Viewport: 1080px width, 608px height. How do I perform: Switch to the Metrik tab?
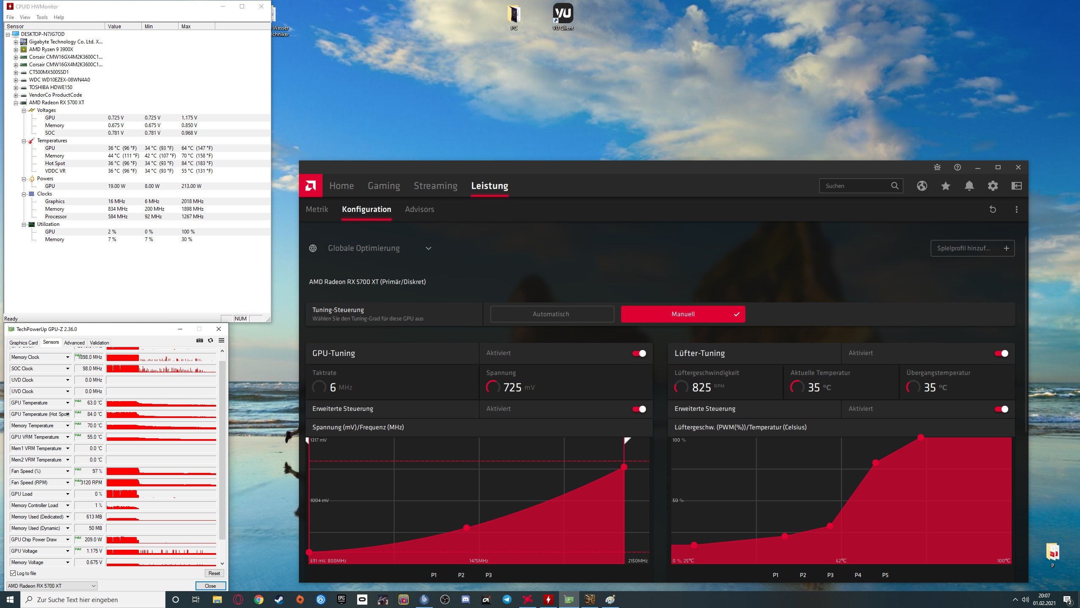(317, 209)
